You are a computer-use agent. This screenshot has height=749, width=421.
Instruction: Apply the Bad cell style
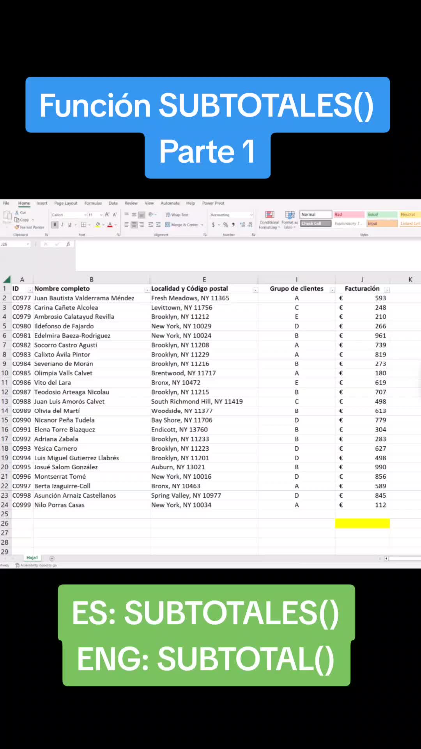(x=349, y=215)
